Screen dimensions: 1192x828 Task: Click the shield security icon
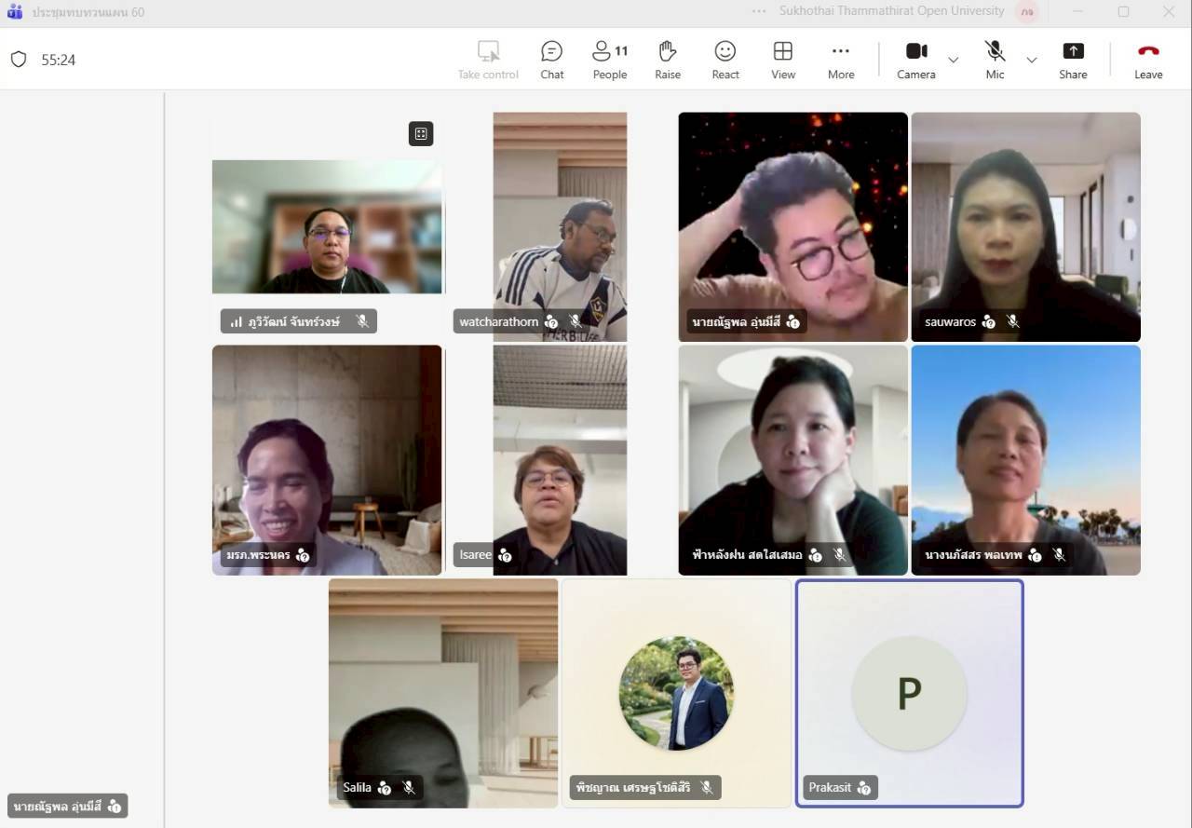(19, 60)
